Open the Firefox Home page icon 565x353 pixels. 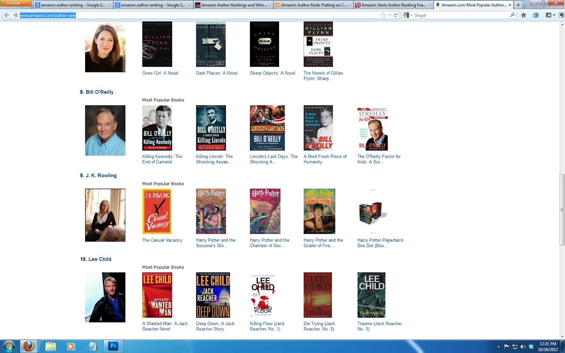pyautogui.click(x=524, y=15)
